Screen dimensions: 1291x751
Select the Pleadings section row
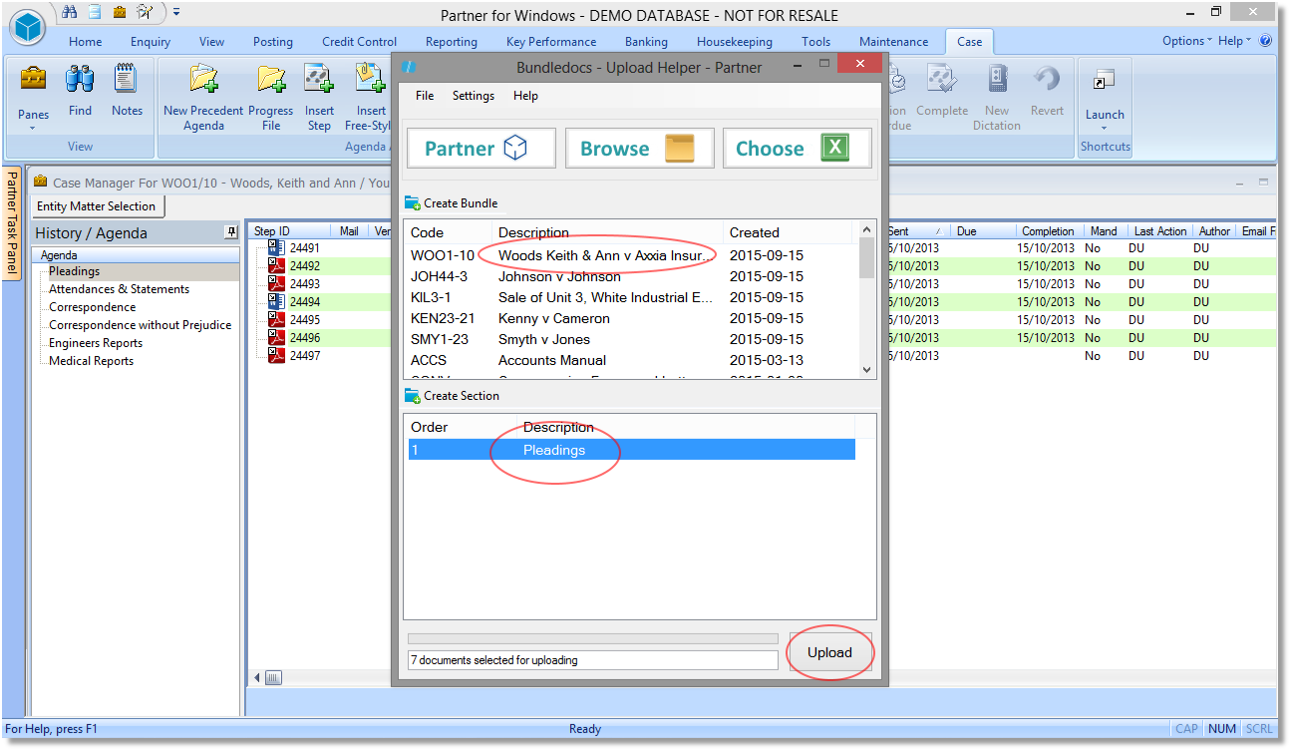pyautogui.click(x=632, y=450)
